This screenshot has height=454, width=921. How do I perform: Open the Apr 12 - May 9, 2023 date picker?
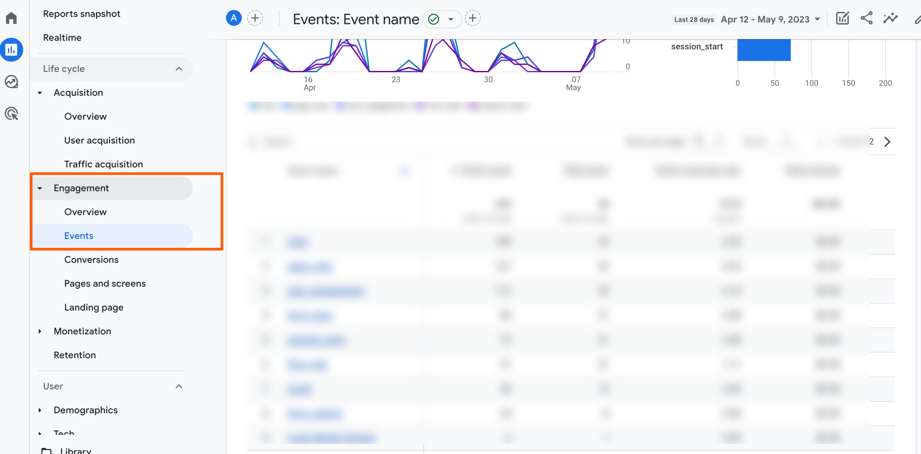pyautogui.click(x=770, y=20)
